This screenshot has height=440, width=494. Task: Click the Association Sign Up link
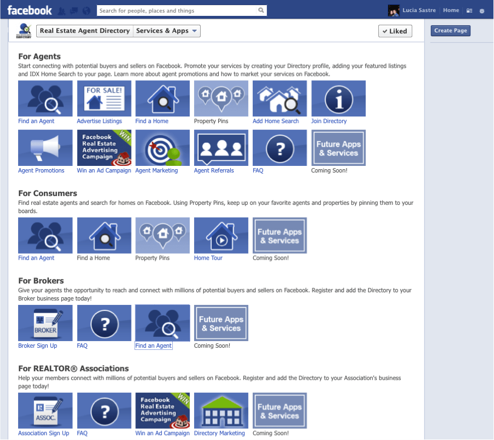coord(43,433)
